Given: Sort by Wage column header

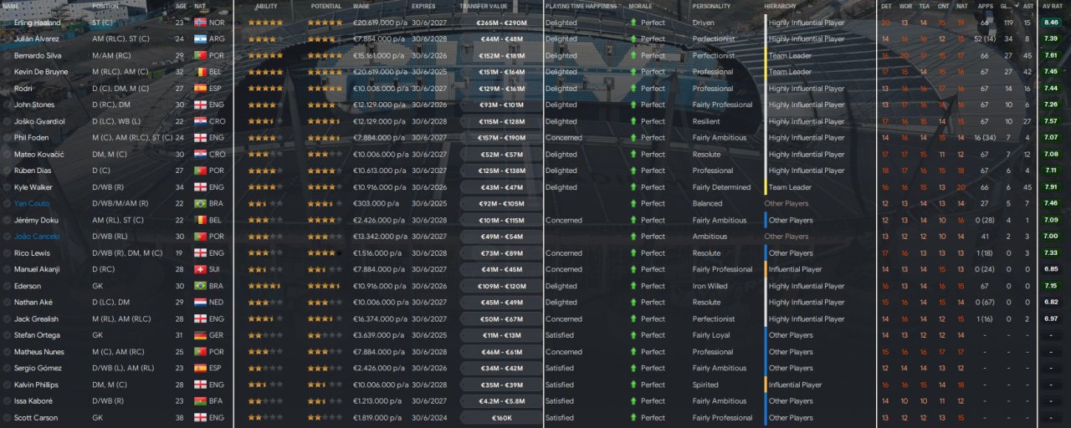Looking at the screenshot, I should click(361, 6).
